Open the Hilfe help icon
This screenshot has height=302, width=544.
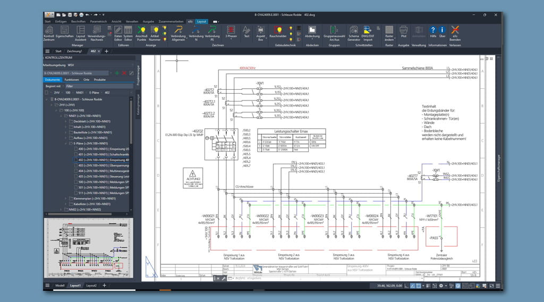click(x=432, y=30)
